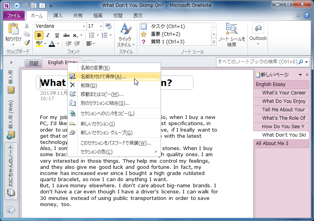Toggle Underline formatting

(57, 35)
